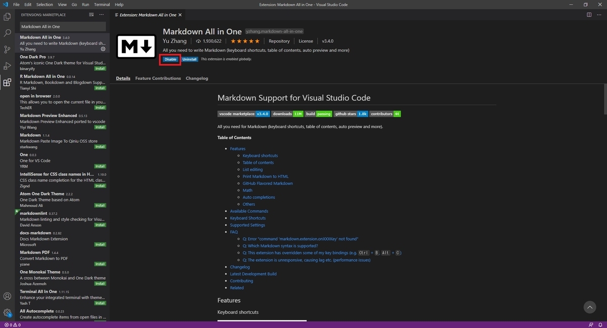Viewport: 607px width, 328px height.
Task: Select Atom One Dark Theme in results
Action: point(63,199)
